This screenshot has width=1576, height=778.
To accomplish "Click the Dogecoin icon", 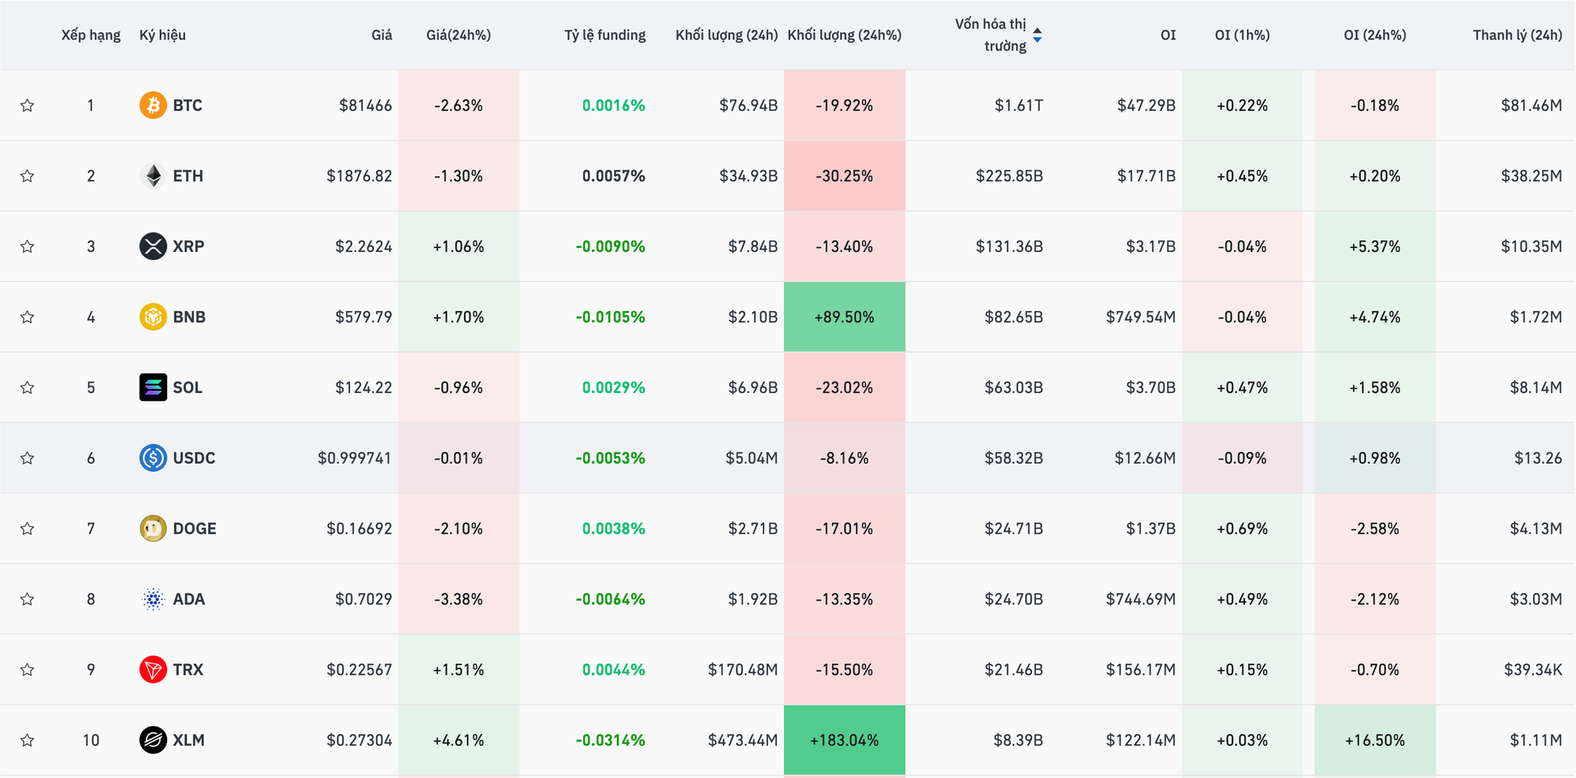I will coord(153,528).
